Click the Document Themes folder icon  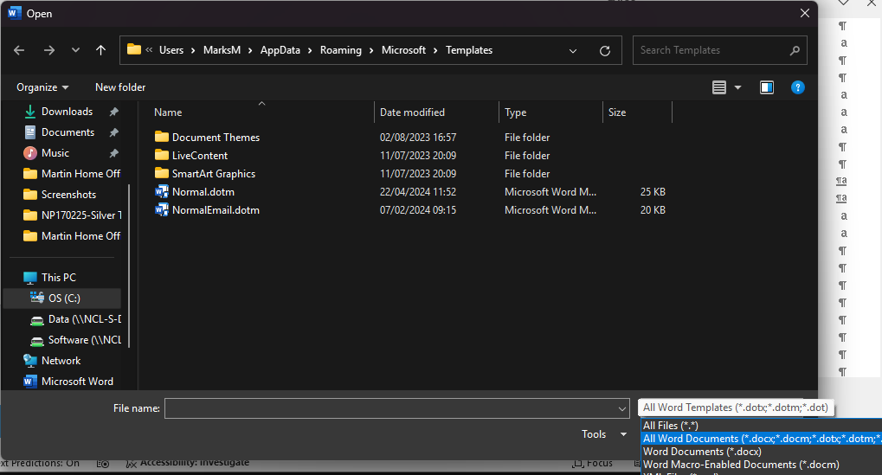coord(162,137)
